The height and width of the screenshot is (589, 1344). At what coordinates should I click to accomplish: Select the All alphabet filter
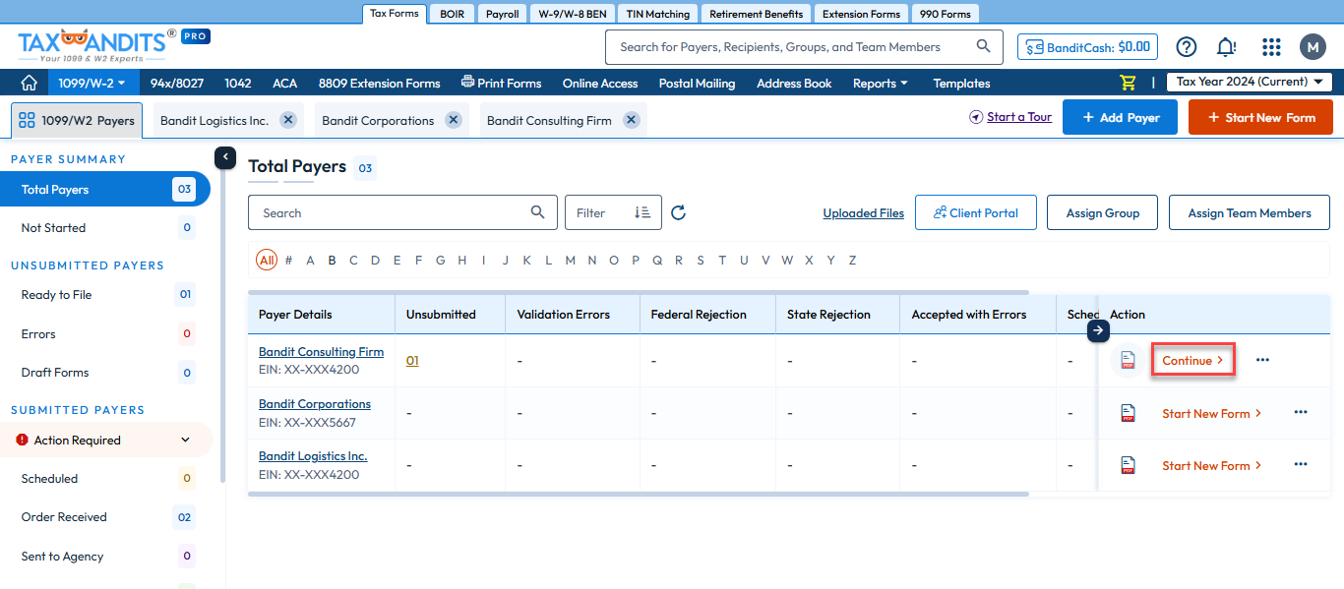pyautogui.click(x=266, y=261)
